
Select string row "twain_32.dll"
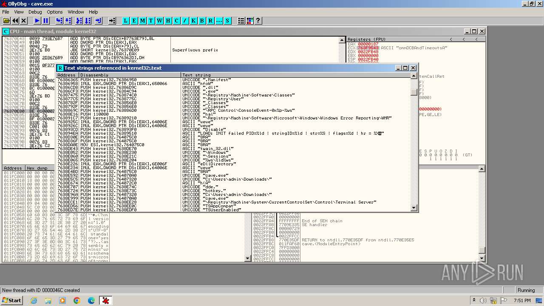pyautogui.click(x=234, y=149)
